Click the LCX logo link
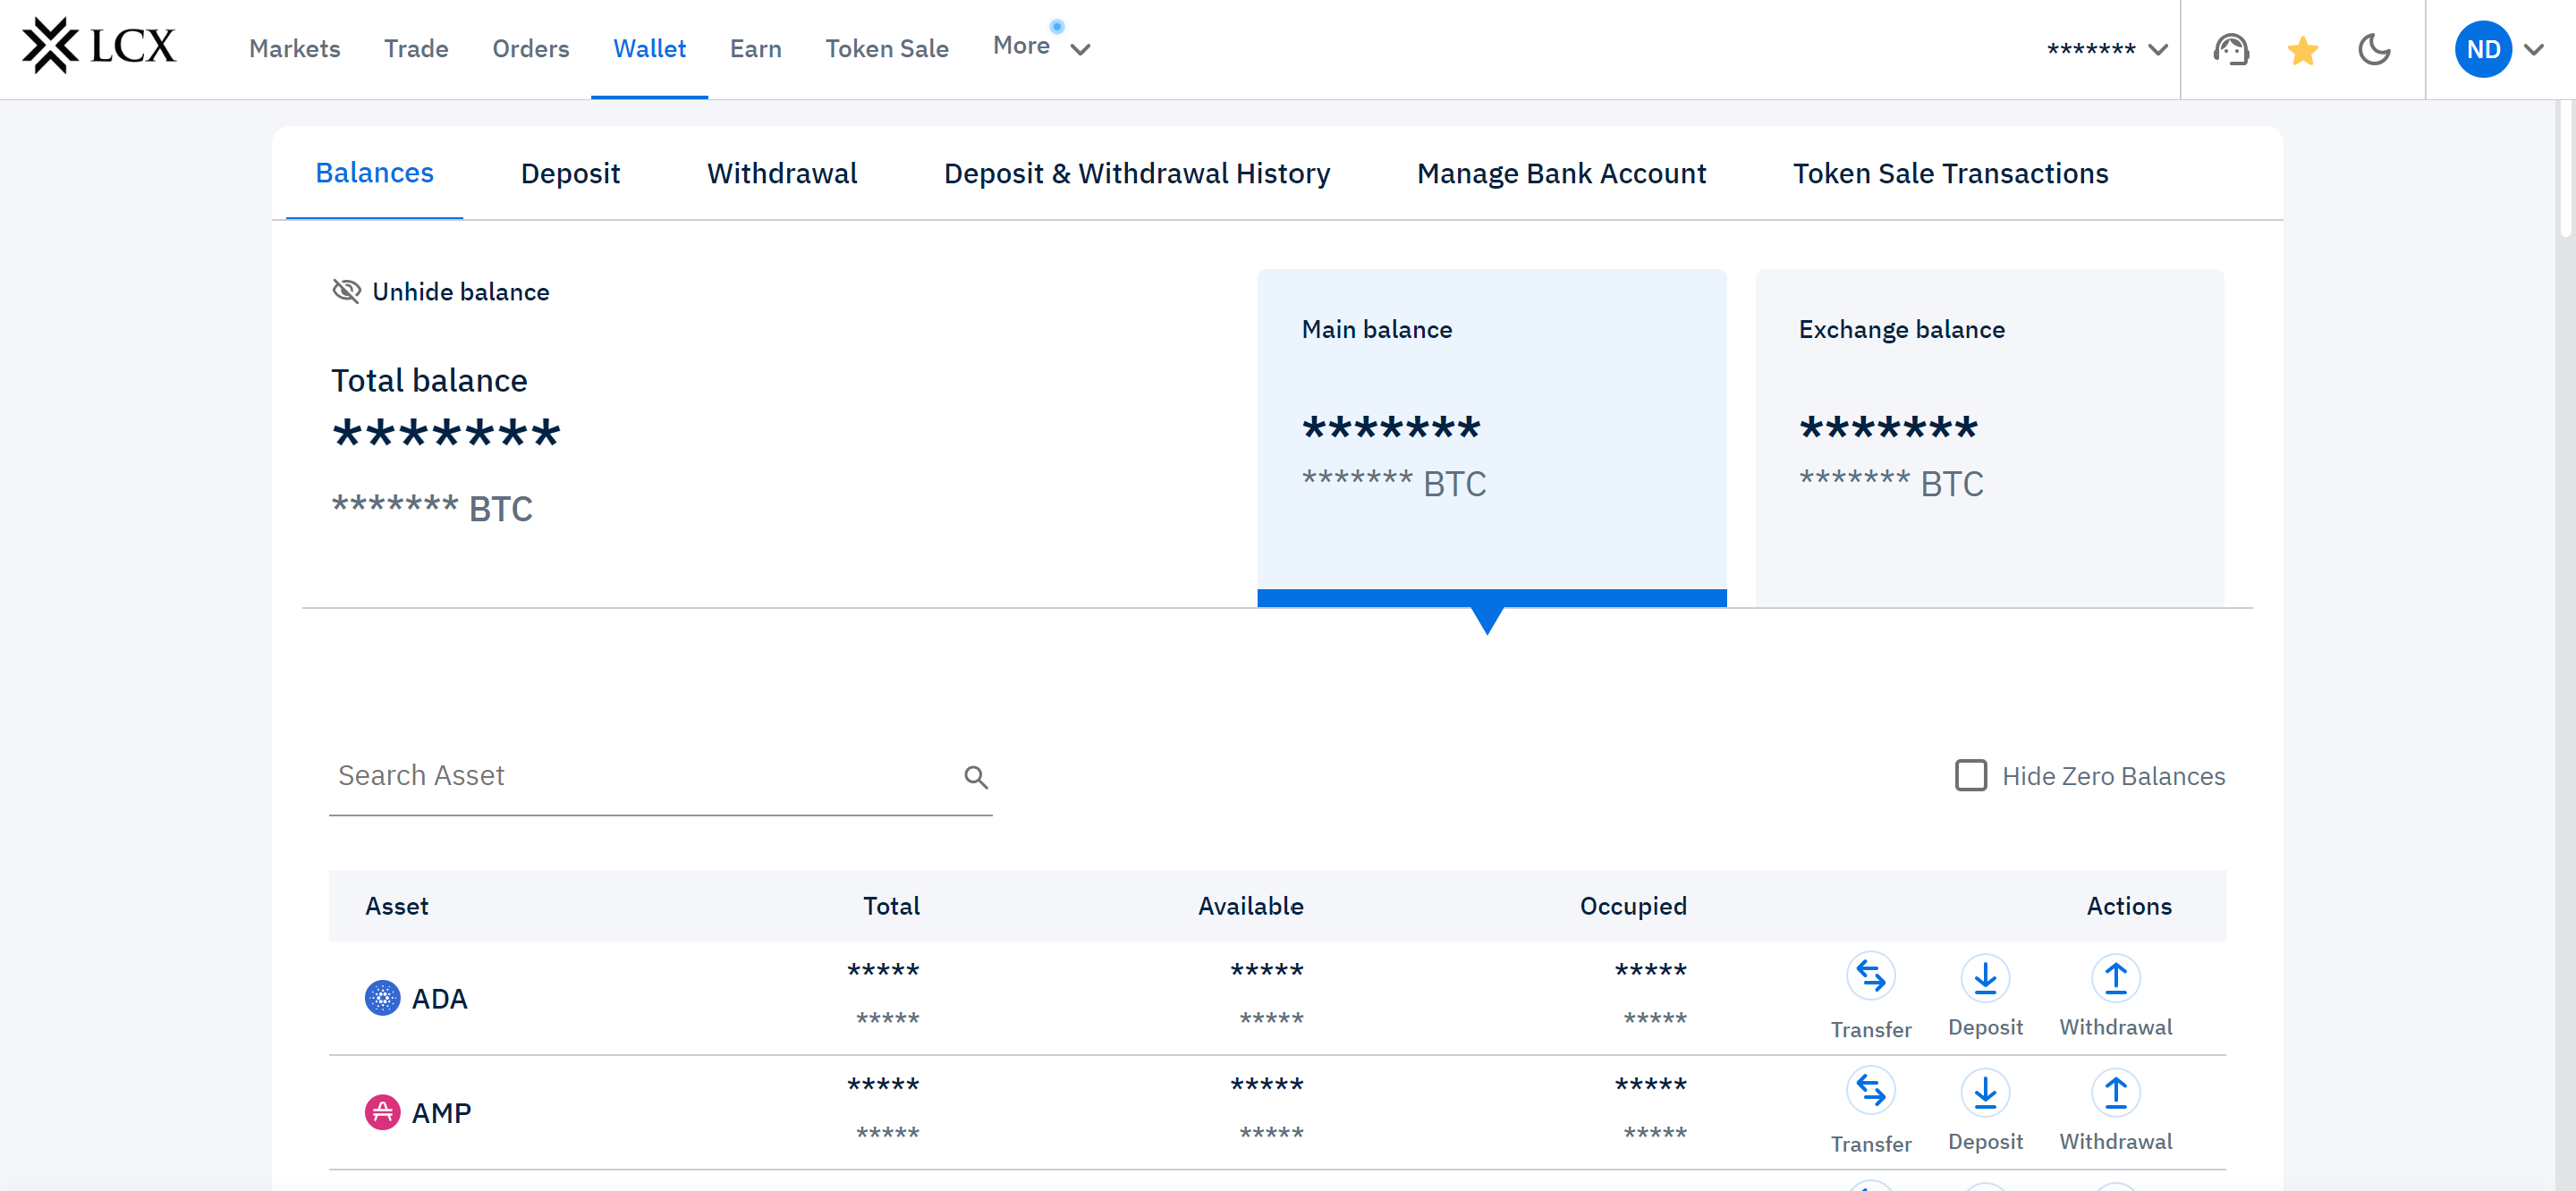The height and width of the screenshot is (1191, 2576). pos(99,46)
